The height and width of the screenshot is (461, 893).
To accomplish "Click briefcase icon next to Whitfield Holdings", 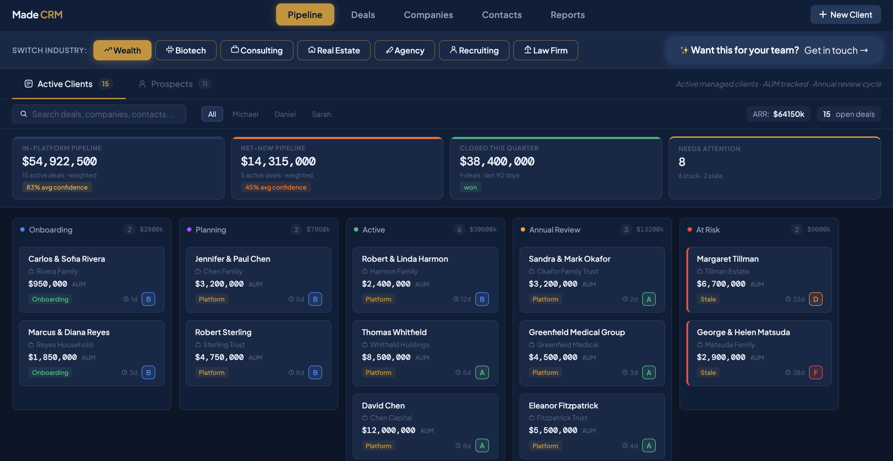I will (x=365, y=345).
